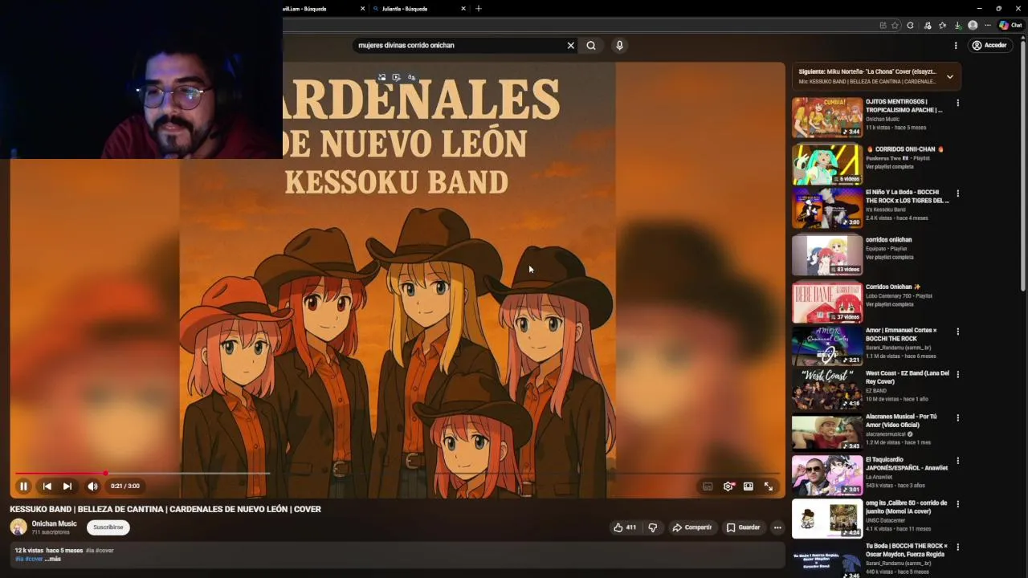Screen dimensions: 1028x578
Task: Open the Onichan Music channel name link
Action: coord(55,523)
